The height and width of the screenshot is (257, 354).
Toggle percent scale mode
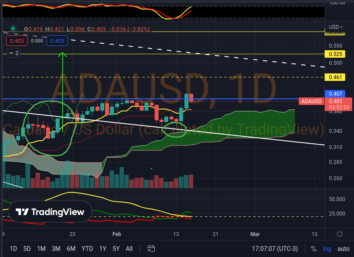pos(314,249)
